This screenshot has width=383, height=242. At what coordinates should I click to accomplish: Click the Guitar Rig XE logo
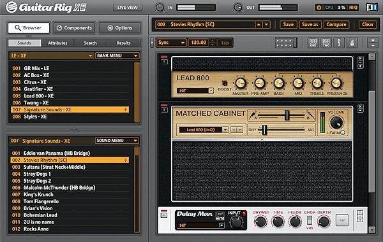[46, 7]
